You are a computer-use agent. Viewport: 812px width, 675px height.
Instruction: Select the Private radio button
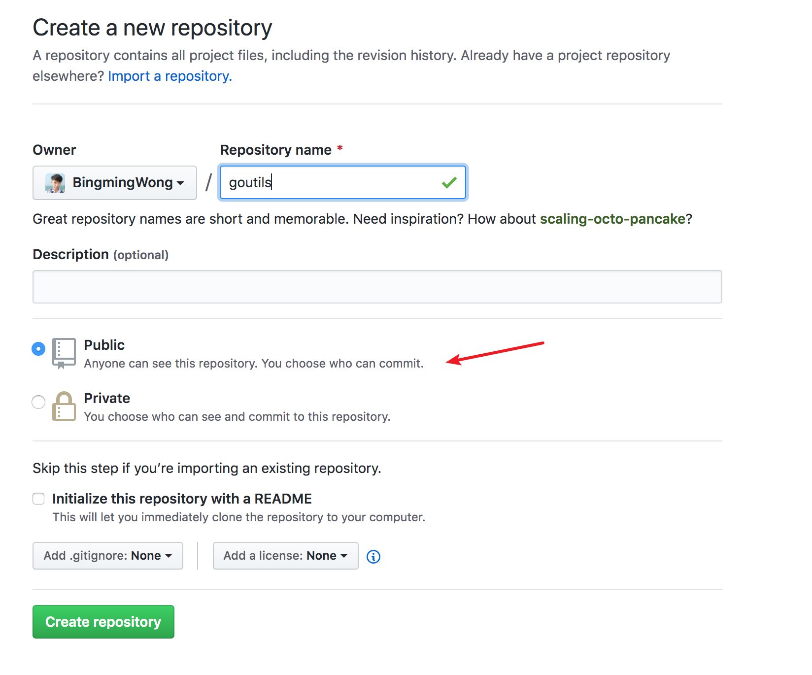(x=38, y=402)
